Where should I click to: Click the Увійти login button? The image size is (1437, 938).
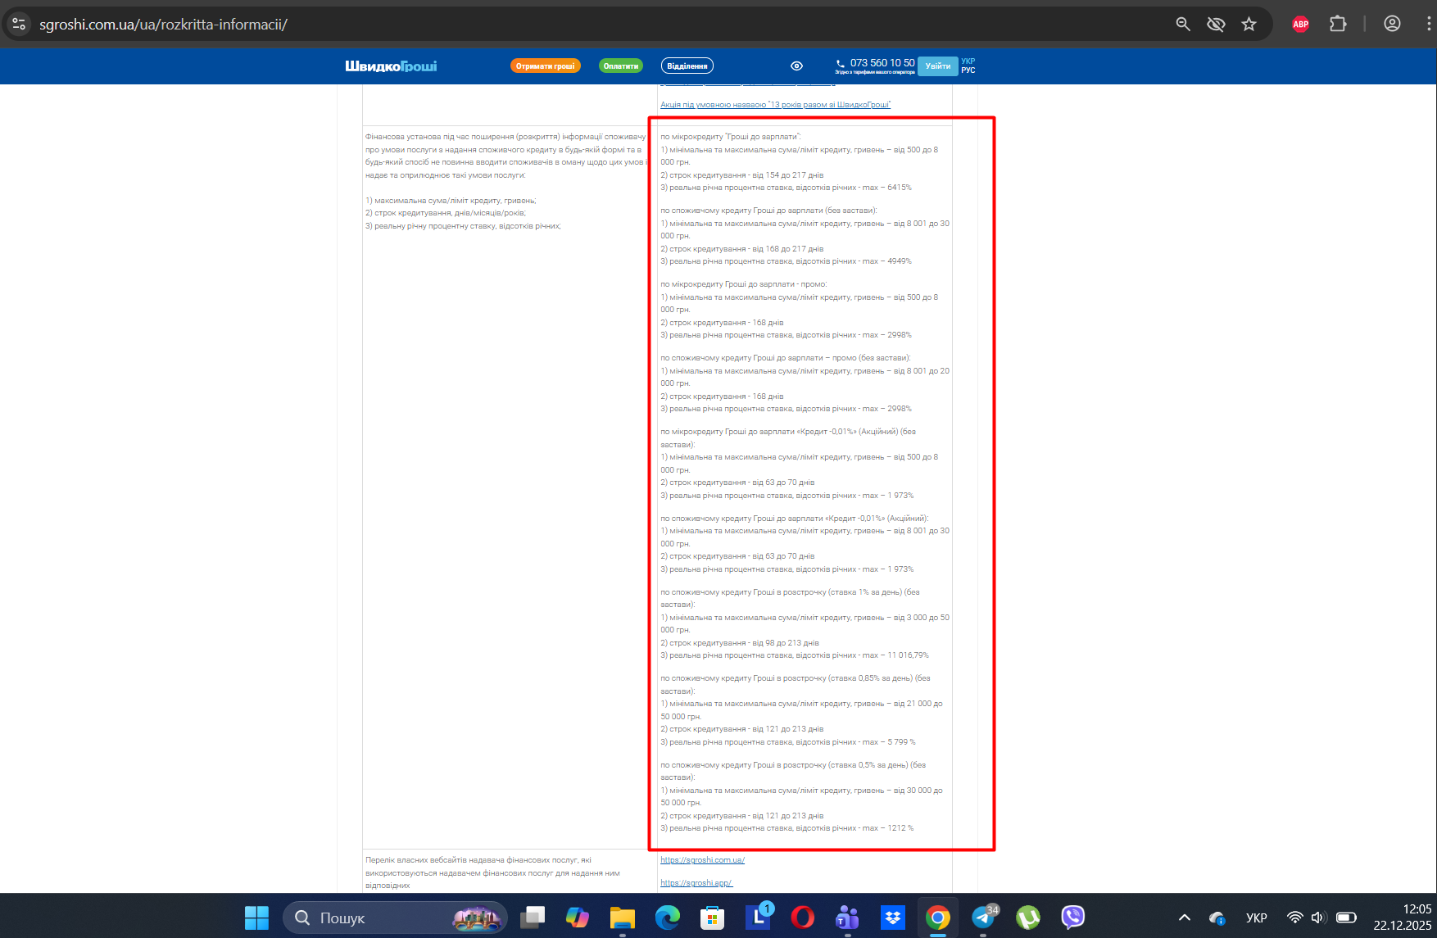[937, 66]
